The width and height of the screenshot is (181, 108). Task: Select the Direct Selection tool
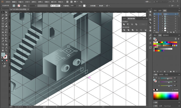[6, 12]
